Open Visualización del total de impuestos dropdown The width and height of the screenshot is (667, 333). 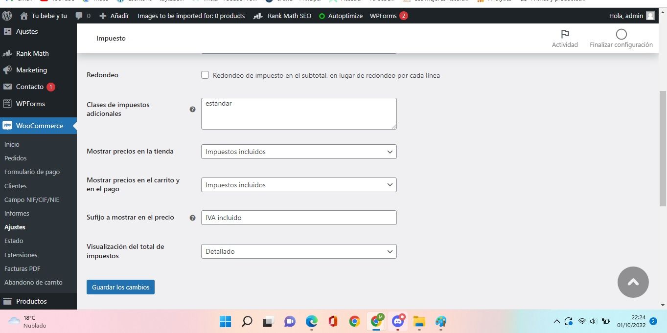pyautogui.click(x=299, y=251)
